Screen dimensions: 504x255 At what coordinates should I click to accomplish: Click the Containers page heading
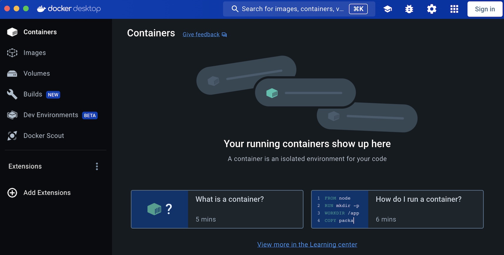(x=151, y=33)
